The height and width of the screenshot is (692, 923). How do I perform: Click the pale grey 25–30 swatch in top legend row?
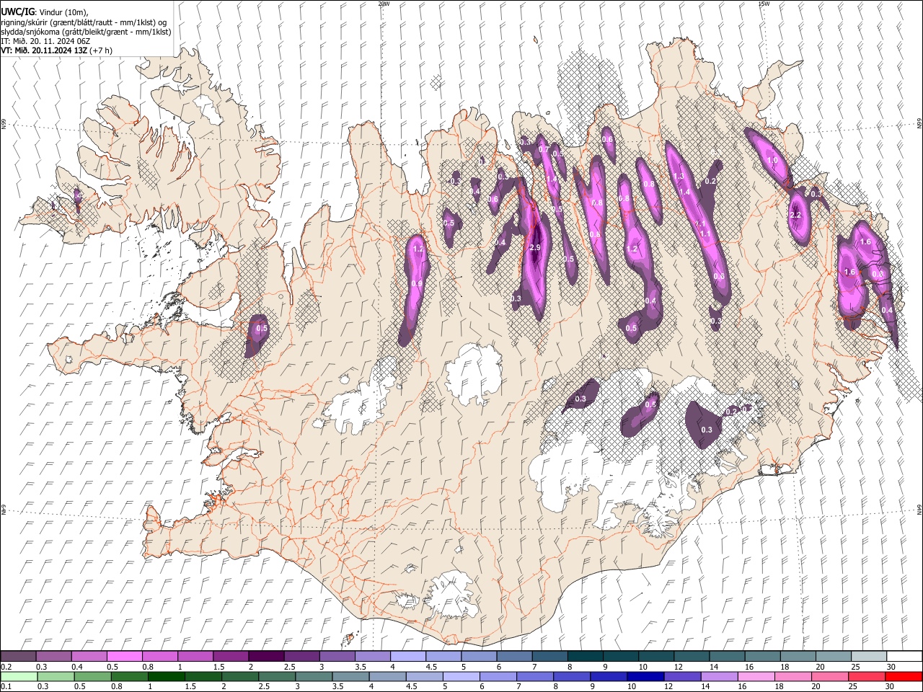868,657
